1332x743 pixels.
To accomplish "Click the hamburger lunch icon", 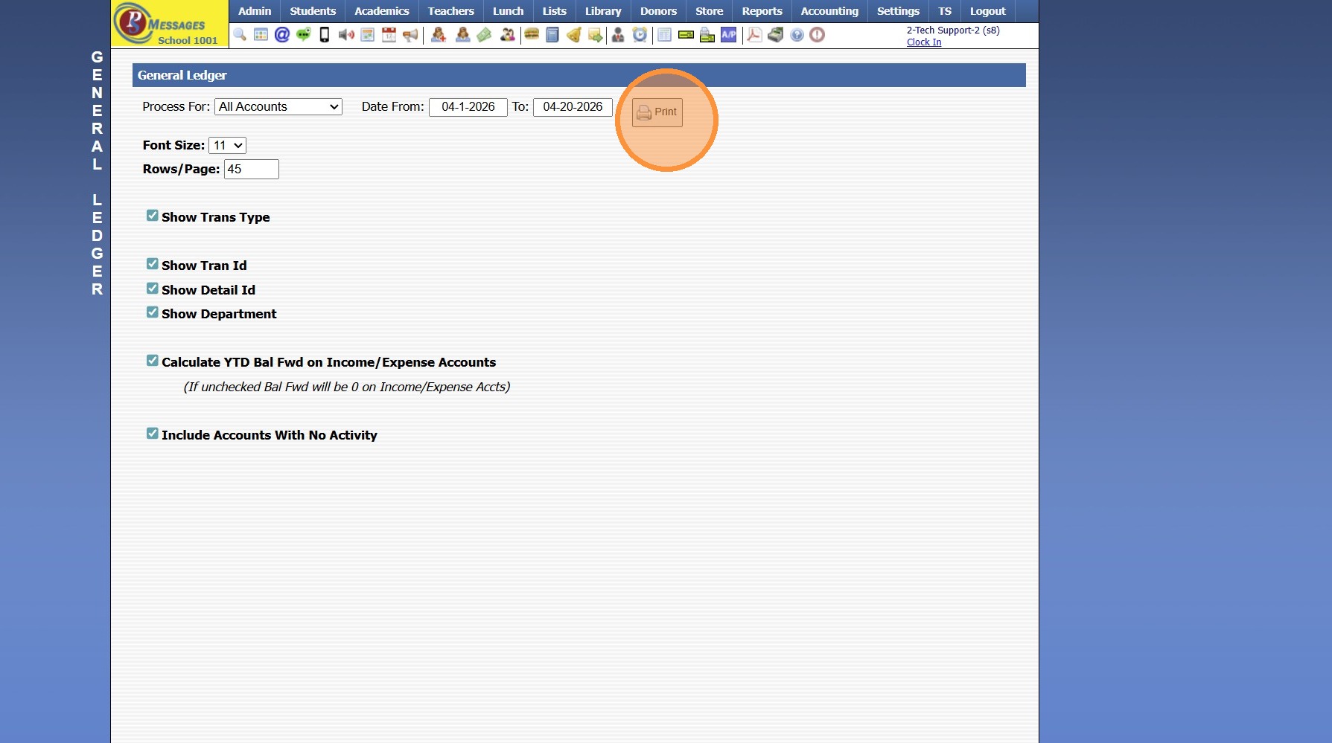I will 532,35.
